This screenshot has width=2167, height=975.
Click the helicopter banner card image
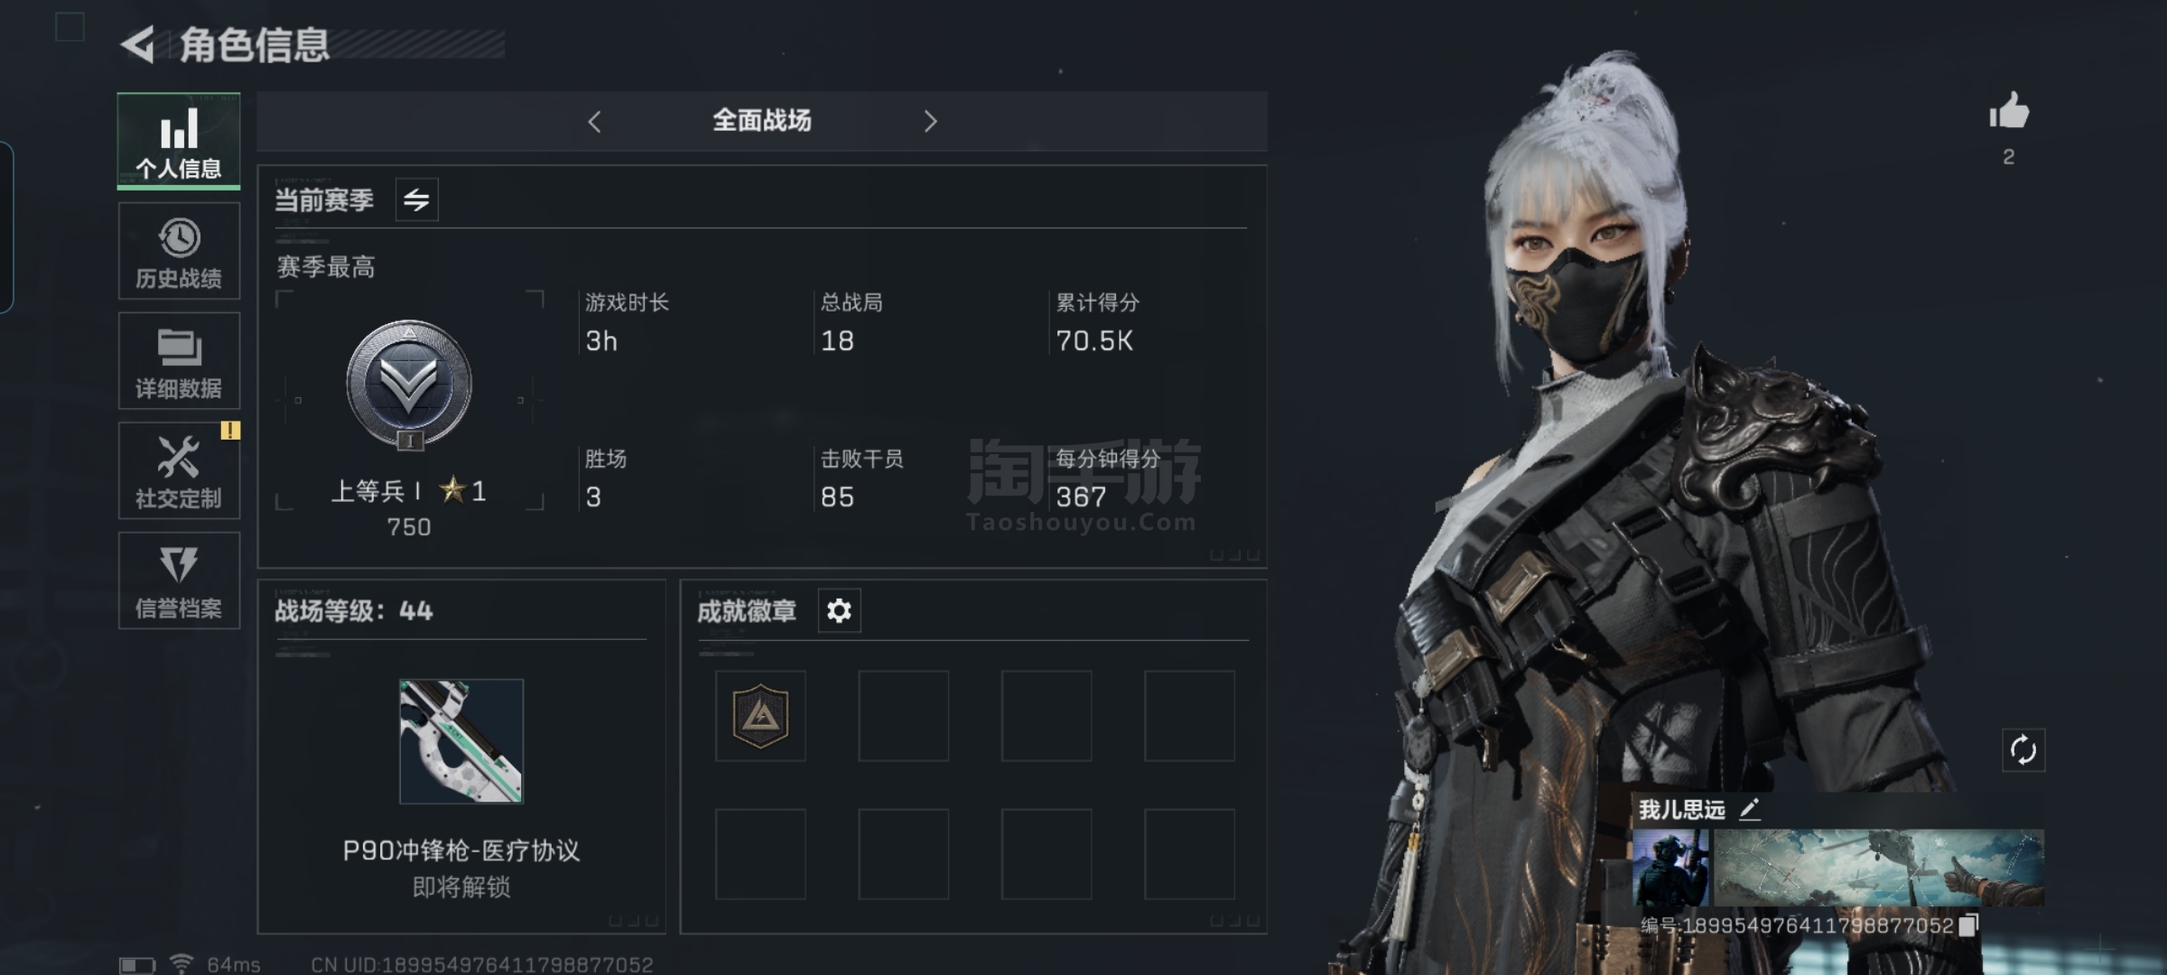click(1878, 868)
